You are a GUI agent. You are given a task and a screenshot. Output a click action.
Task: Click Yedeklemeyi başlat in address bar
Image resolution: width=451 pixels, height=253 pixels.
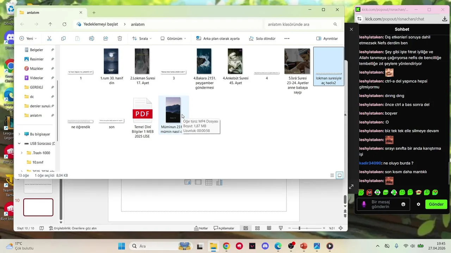pyautogui.click(x=101, y=24)
